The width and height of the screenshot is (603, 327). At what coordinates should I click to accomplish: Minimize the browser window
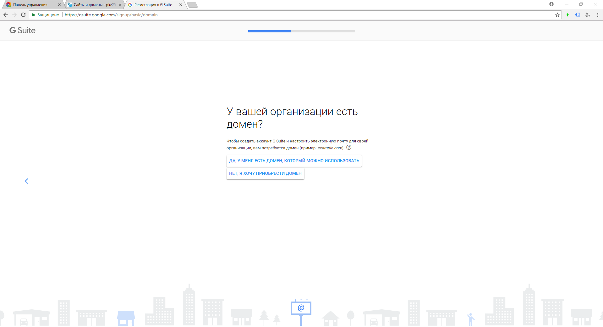tap(567, 4)
